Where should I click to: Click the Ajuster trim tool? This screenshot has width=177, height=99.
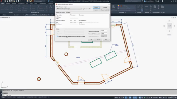40,6
